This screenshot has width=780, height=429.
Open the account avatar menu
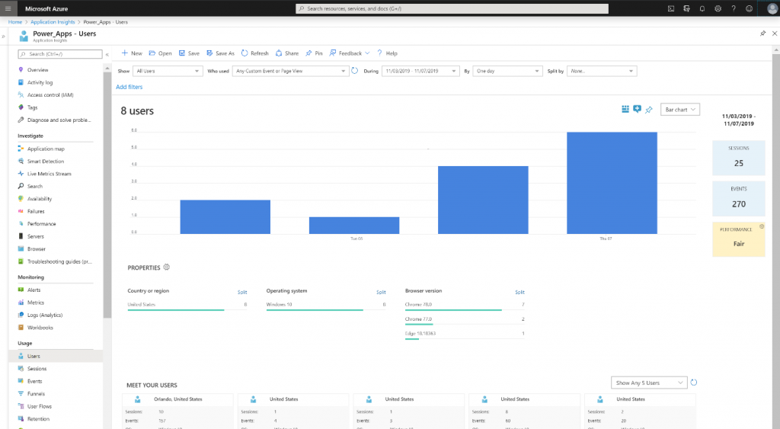point(772,8)
